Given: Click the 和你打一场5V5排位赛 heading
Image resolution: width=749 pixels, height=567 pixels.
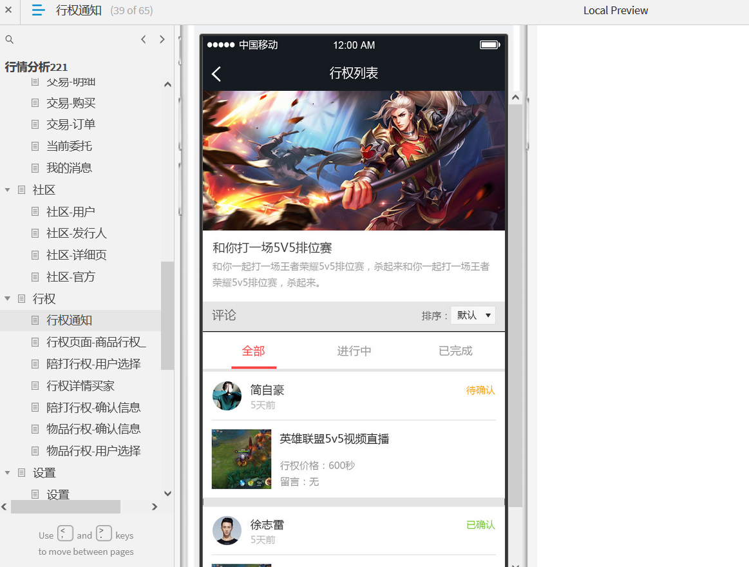Looking at the screenshot, I should [x=272, y=247].
